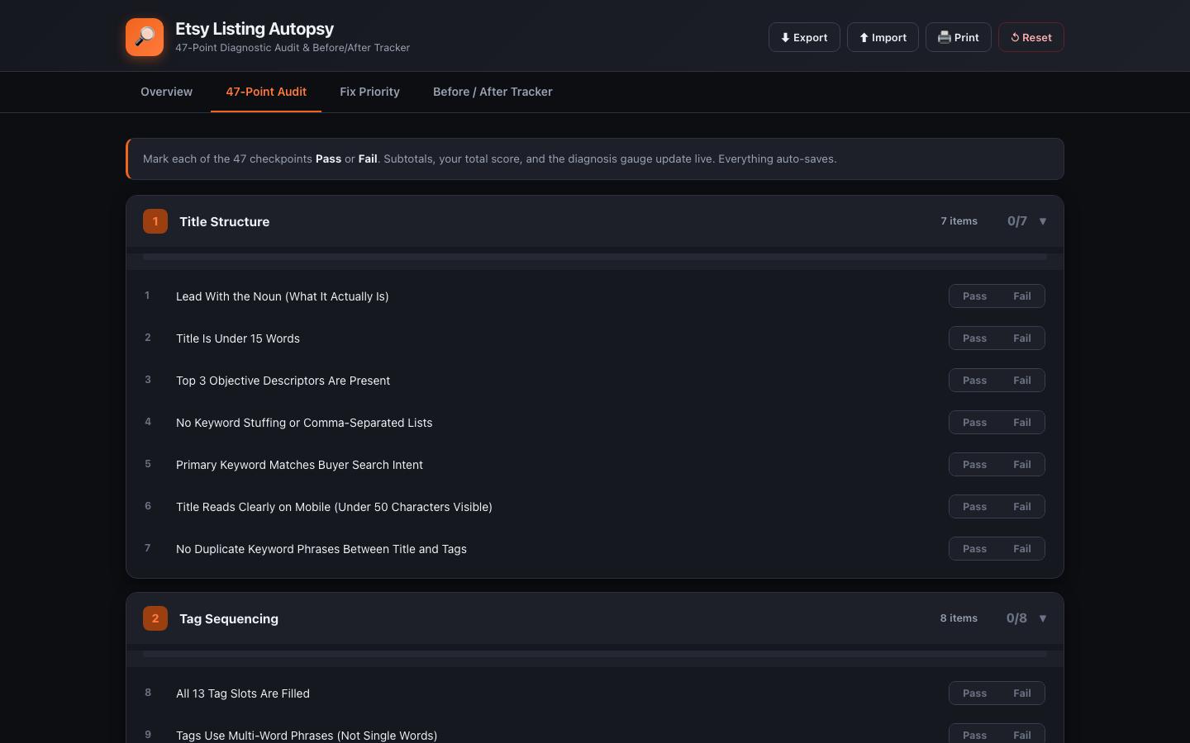Screen dimensions: 1190x743
Task: Click the Export button
Action: coord(804,37)
